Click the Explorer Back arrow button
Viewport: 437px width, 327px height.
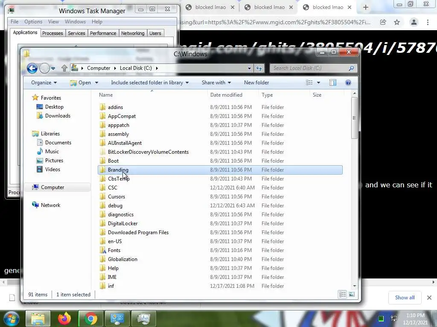[32, 68]
